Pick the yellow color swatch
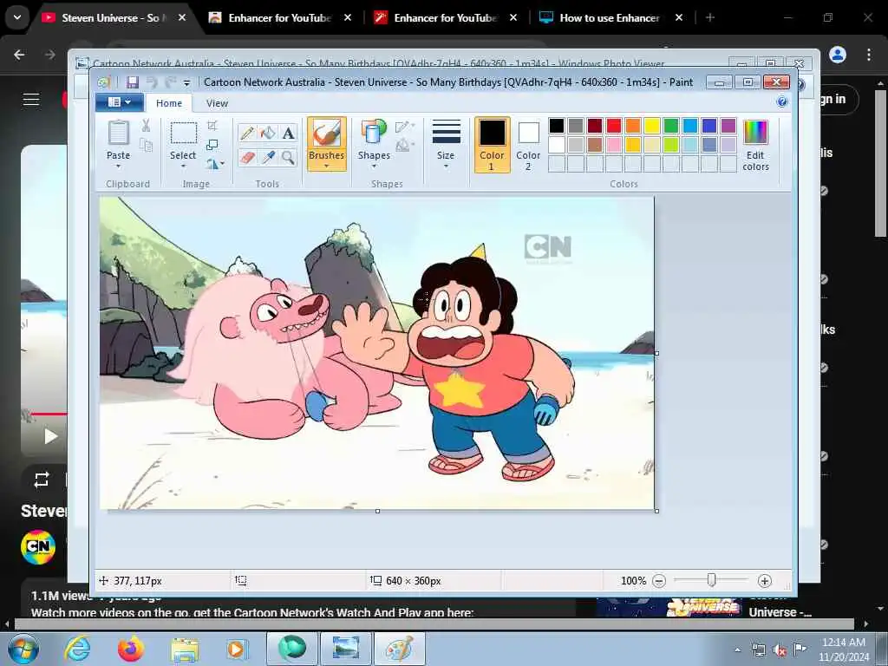This screenshot has width=888, height=666. click(652, 125)
